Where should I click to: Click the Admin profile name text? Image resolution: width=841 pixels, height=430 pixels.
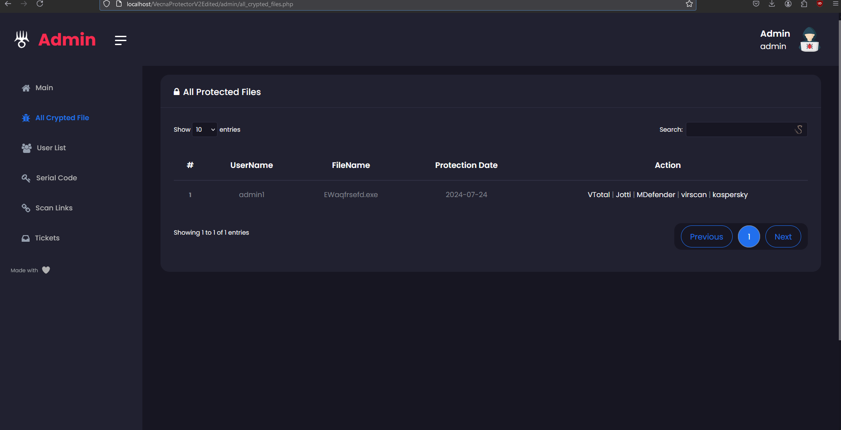pos(775,34)
